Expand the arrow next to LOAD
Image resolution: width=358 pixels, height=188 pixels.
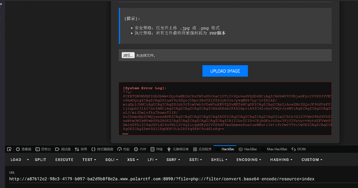coord(28,160)
